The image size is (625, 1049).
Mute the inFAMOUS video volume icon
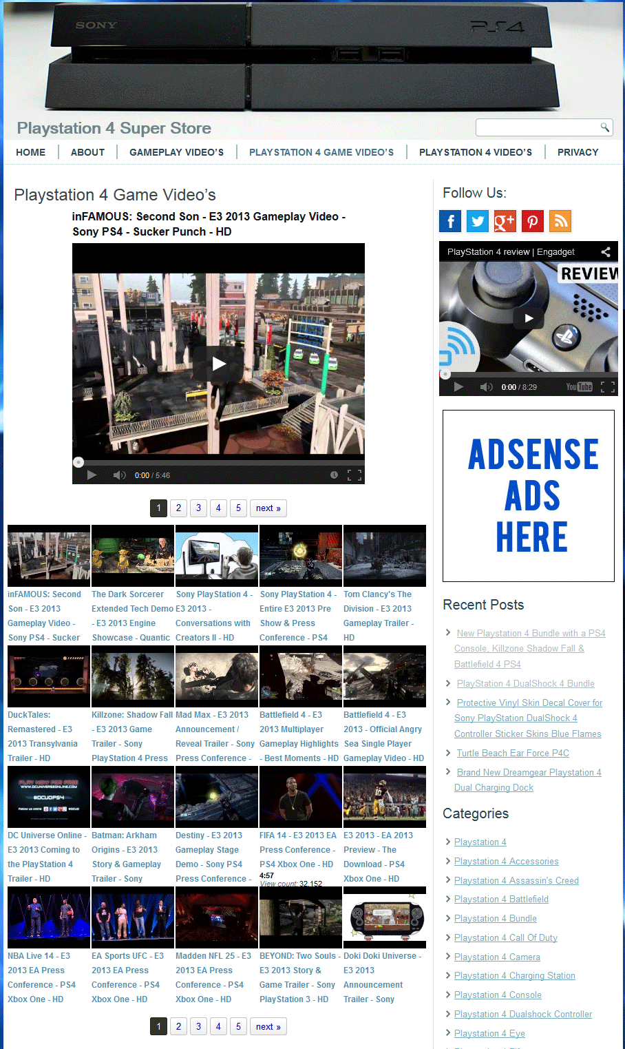point(119,475)
